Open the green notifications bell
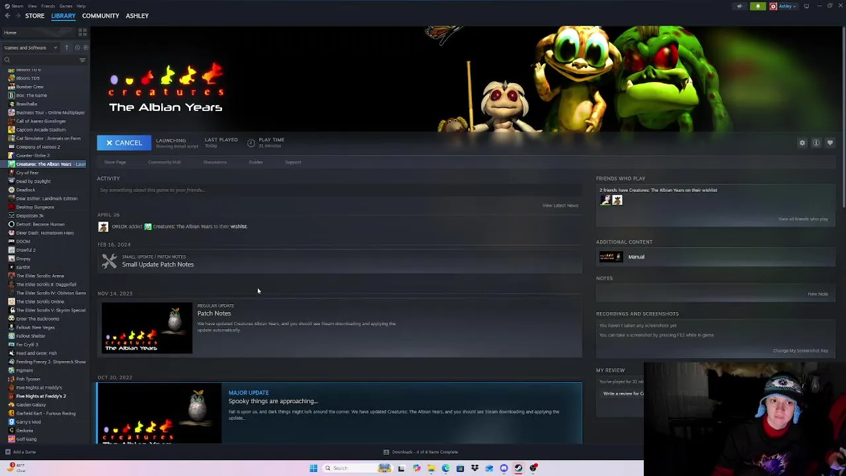 [x=758, y=6]
